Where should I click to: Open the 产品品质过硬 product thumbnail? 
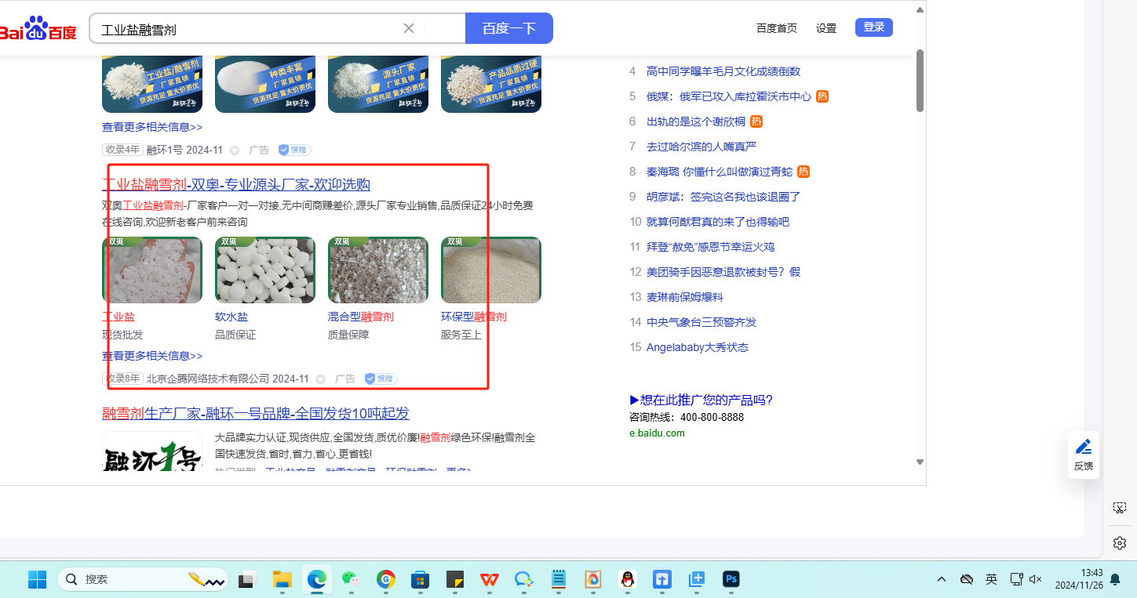coord(491,84)
